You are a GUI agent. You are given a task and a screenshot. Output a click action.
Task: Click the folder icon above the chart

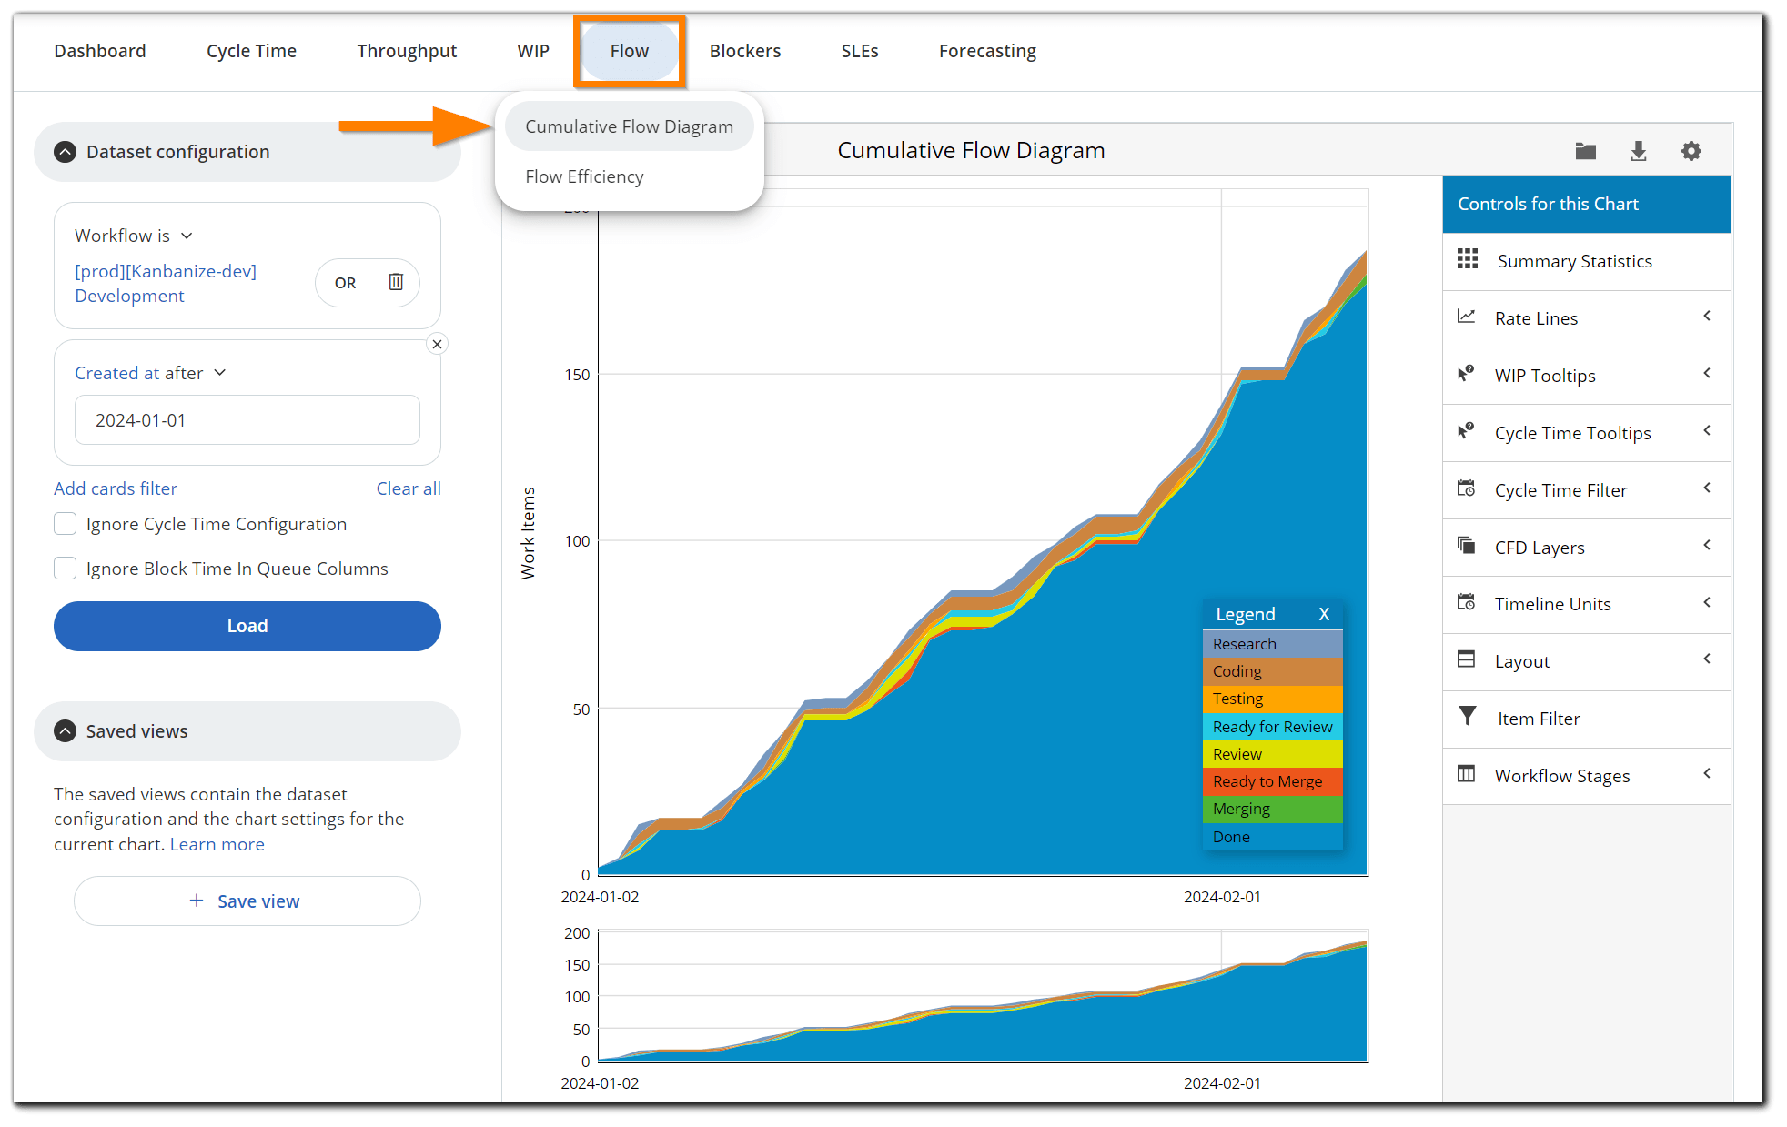[1585, 151]
